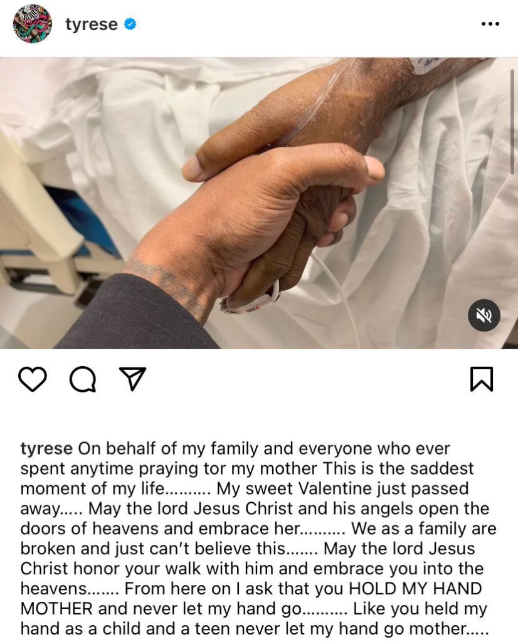The height and width of the screenshot is (642, 518).
Task: Like the post with the heart icon
Action: pos(33,379)
